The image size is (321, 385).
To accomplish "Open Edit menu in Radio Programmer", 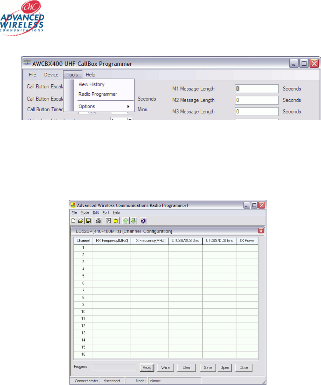I will click(96, 213).
